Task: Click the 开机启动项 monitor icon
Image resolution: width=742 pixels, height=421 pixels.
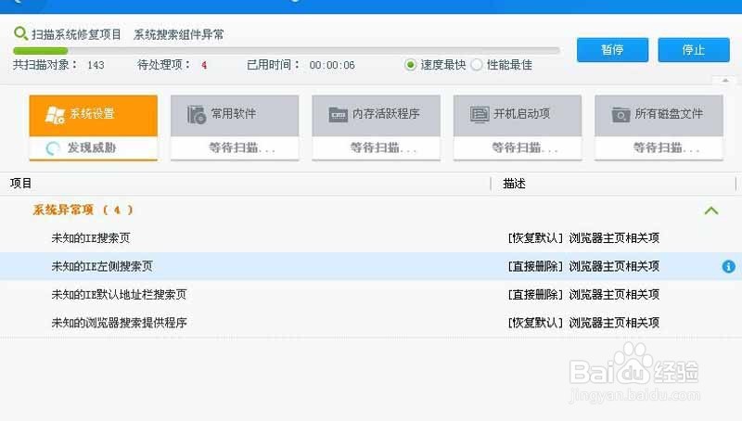Action: [x=480, y=114]
